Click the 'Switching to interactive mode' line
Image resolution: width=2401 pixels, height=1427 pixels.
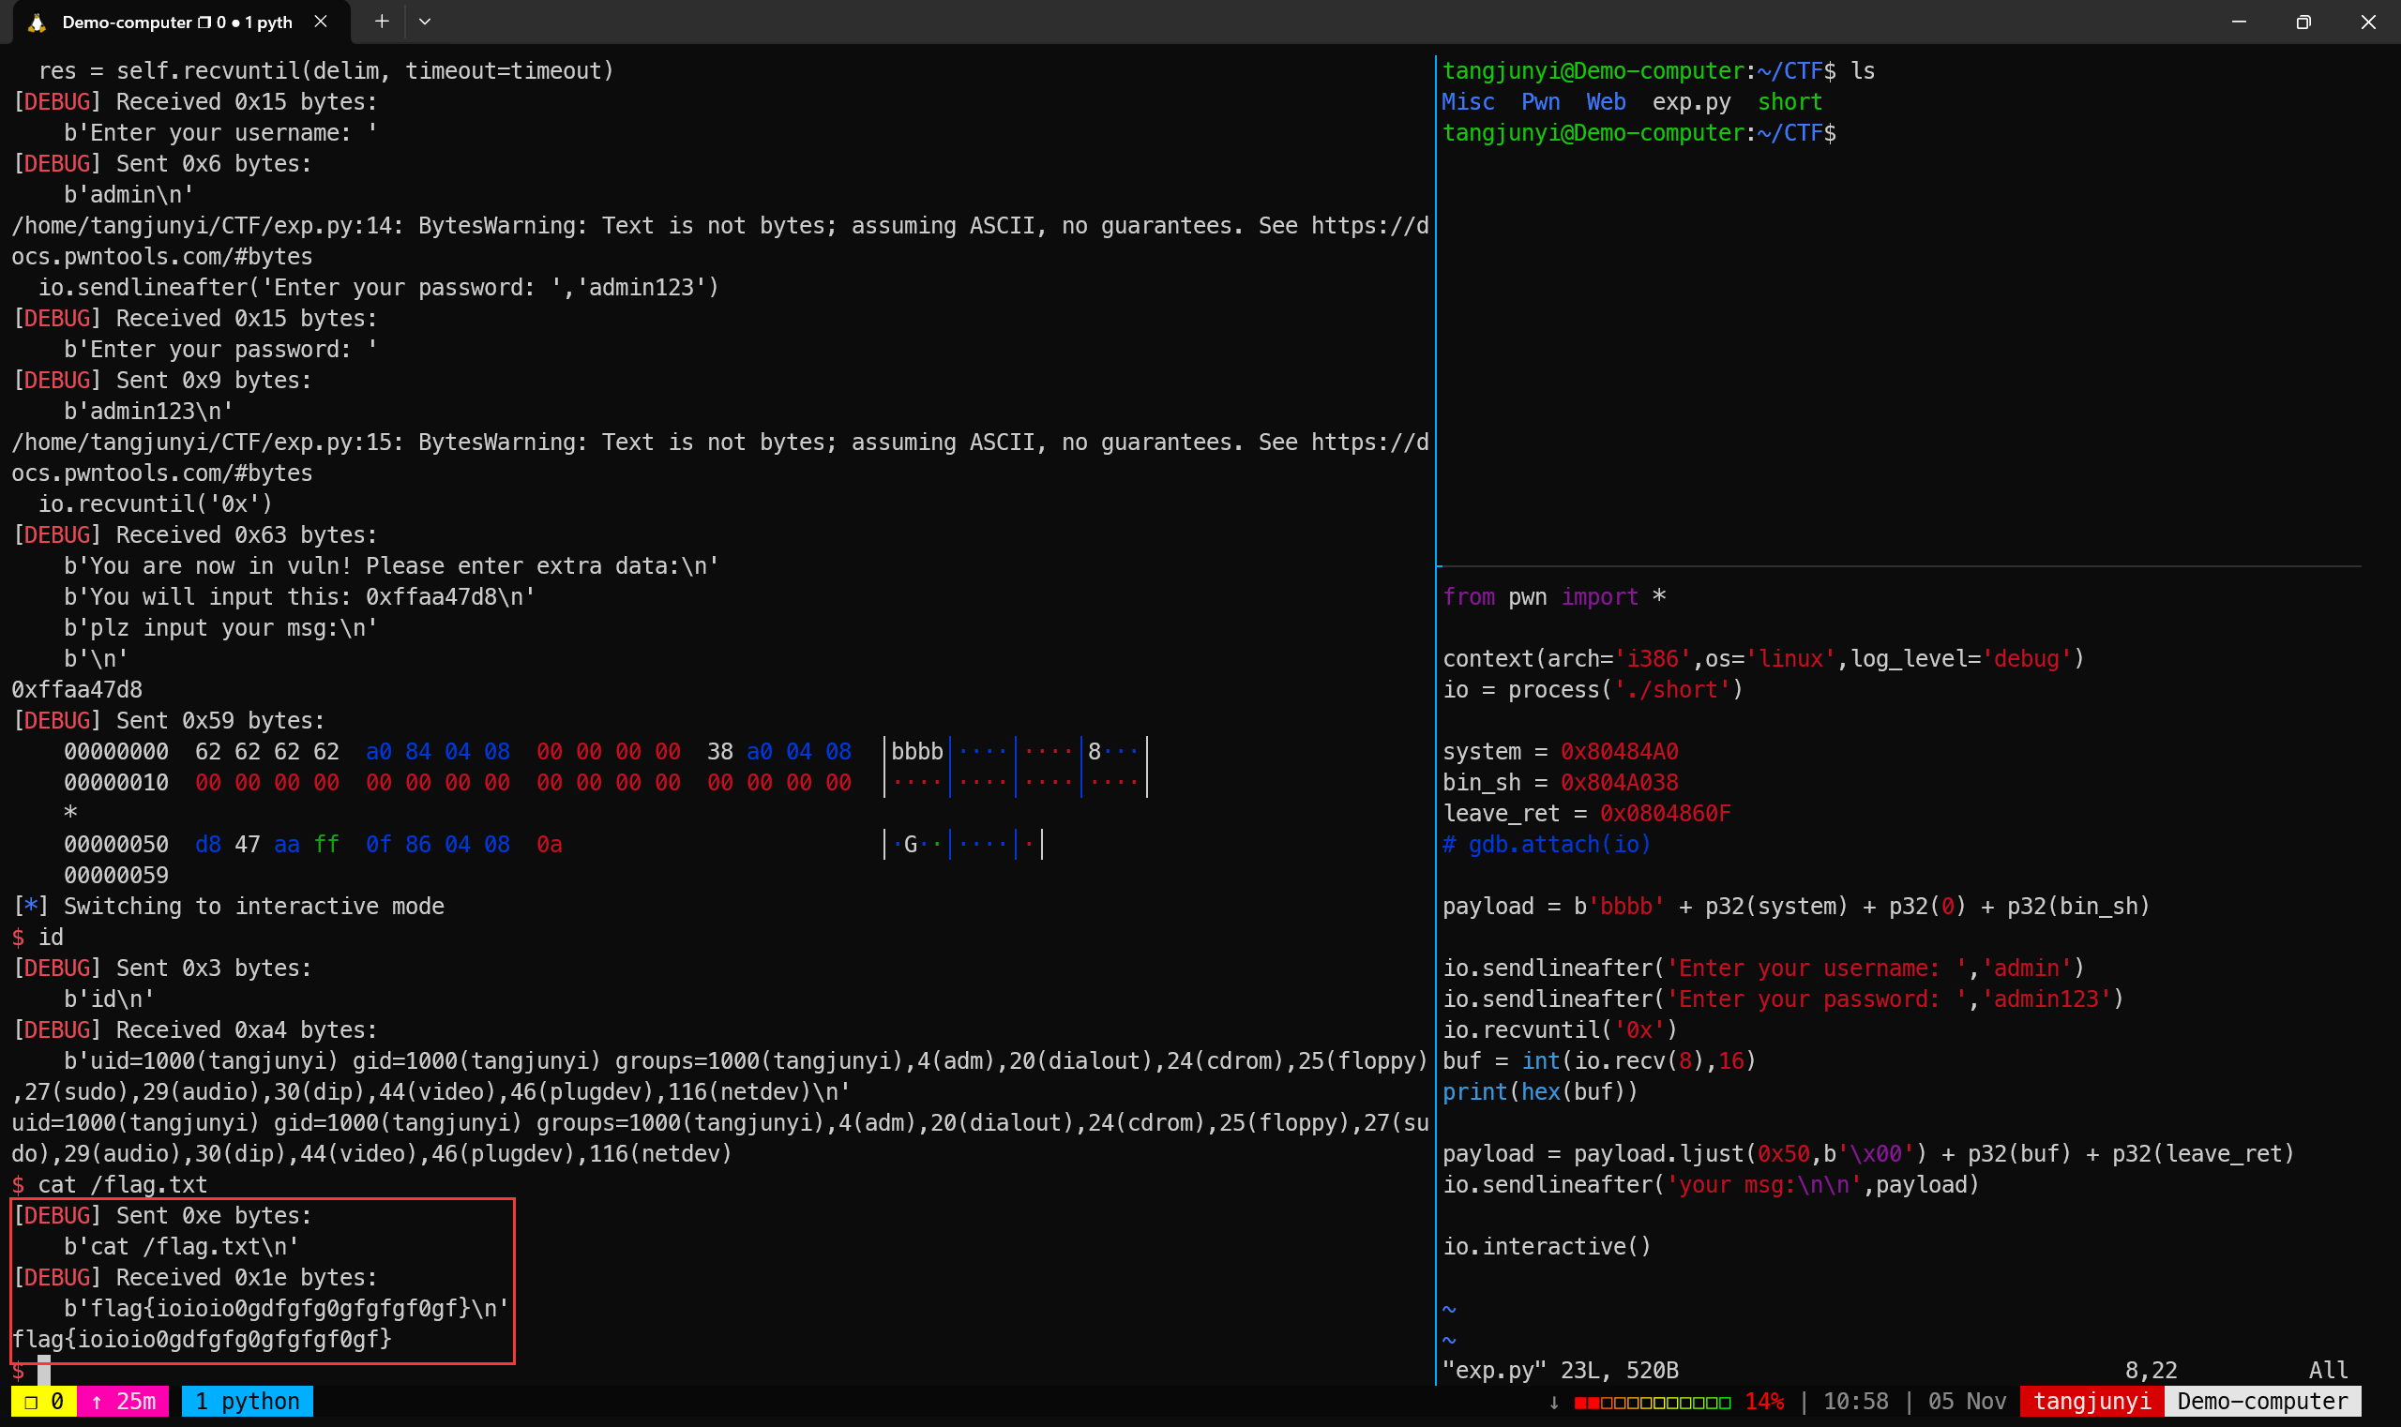pyautogui.click(x=228, y=906)
